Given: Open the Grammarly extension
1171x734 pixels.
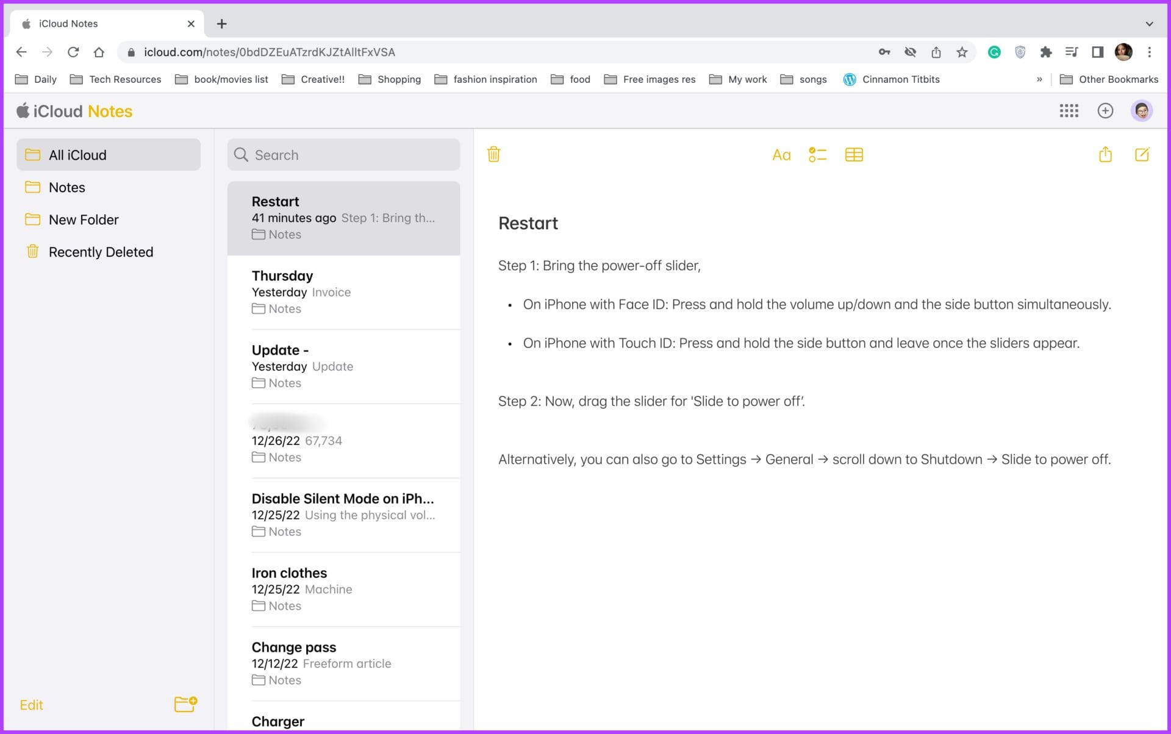Looking at the screenshot, I should [x=994, y=52].
